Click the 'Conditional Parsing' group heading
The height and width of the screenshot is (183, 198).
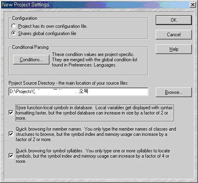pyautogui.click(x=30, y=47)
